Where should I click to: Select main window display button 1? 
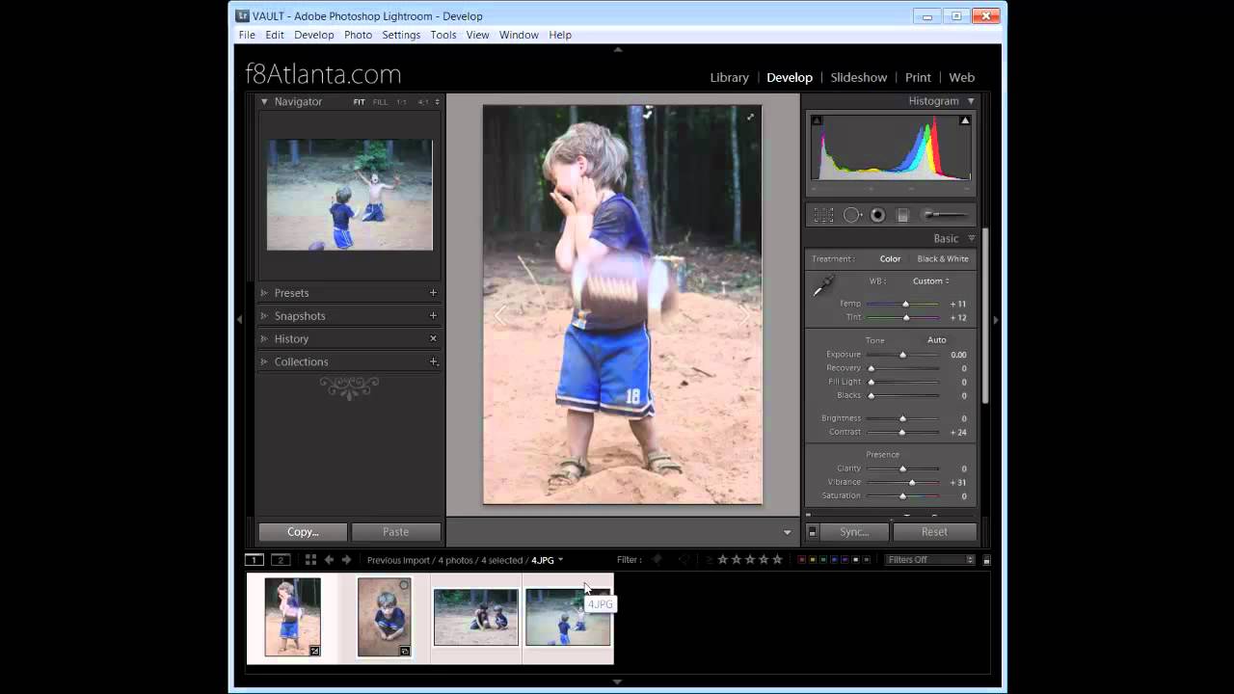point(254,560)
